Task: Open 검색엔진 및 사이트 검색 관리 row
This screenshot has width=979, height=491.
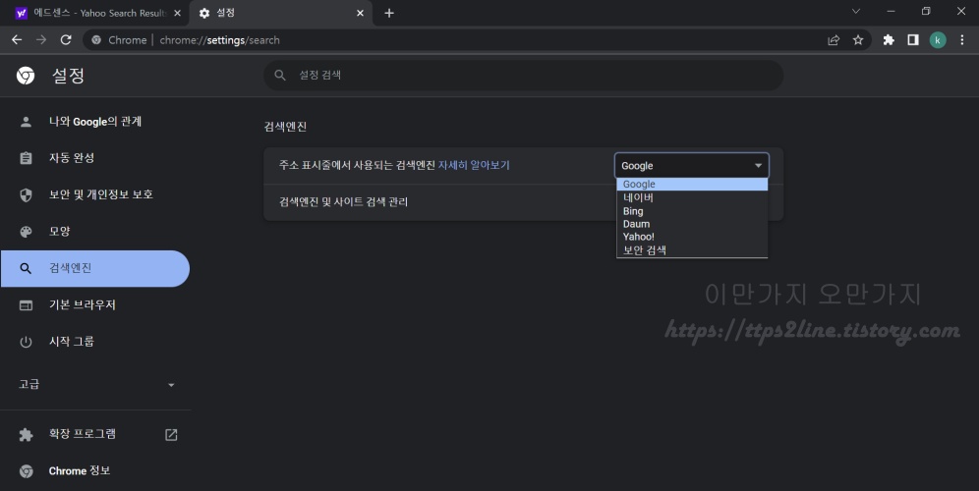Action: click(x=523, y=202)
